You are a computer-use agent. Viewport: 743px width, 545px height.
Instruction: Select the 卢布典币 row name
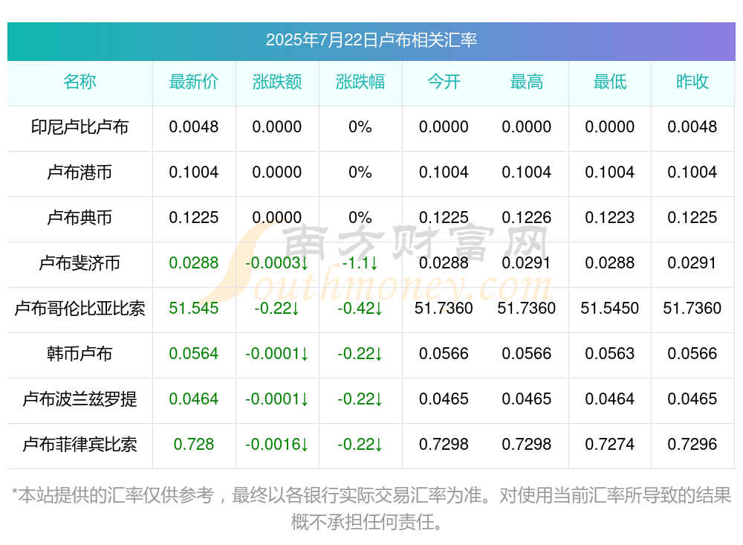[80, 218]
